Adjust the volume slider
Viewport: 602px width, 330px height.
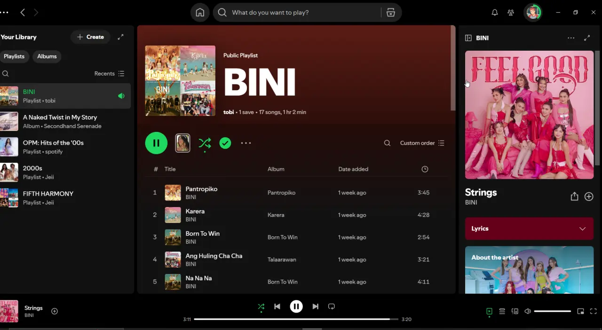point(553,311)
